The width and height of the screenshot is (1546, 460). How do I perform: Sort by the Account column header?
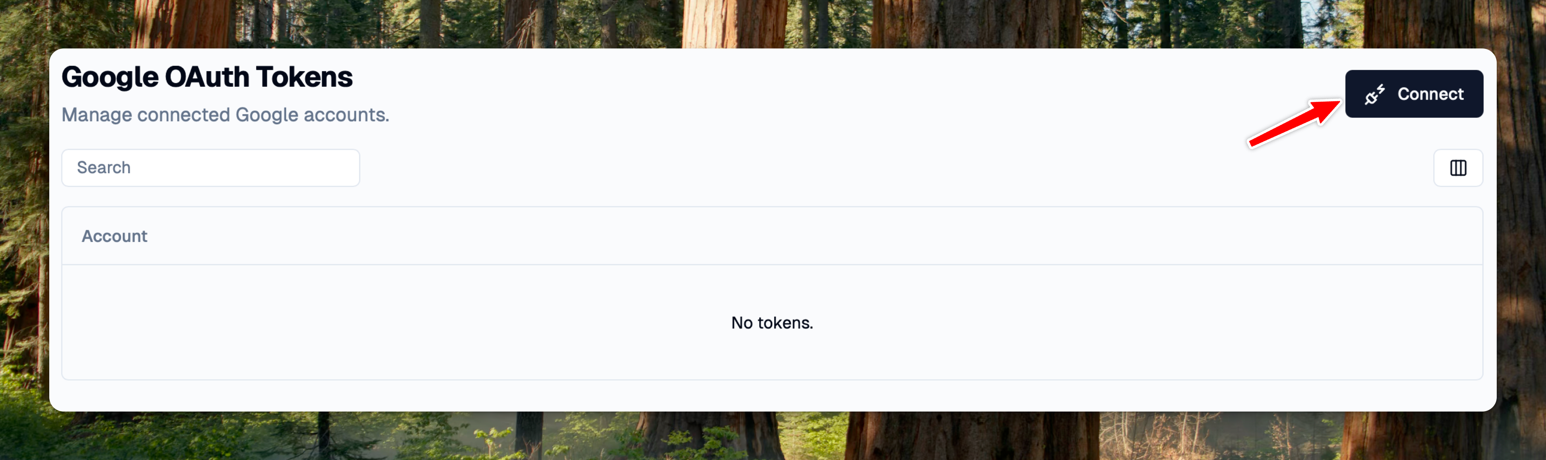tap(114, 236)
